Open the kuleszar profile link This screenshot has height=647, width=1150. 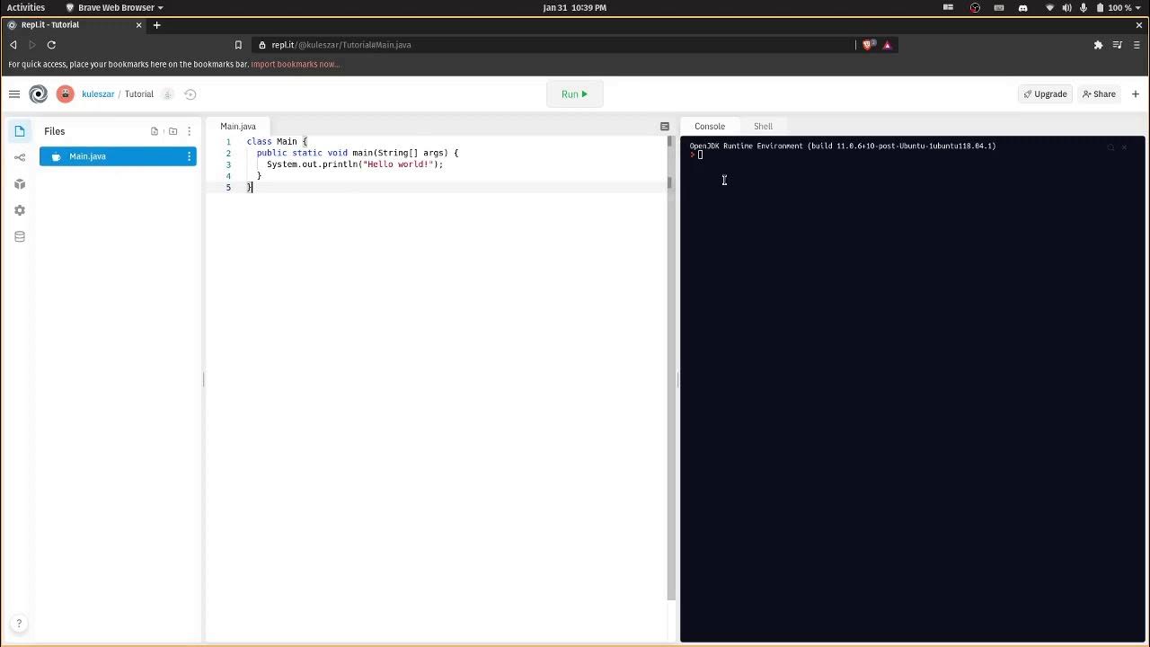click(x=98, y=94)
